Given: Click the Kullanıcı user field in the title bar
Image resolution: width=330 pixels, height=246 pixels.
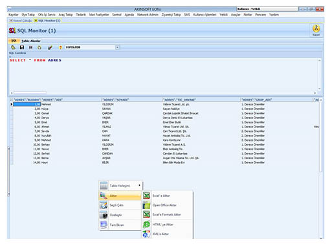Looking at the screenshot, I should (267, 9).
